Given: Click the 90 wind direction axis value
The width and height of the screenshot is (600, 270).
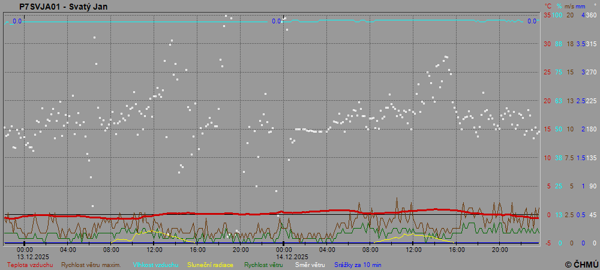Looking at the screenshot, I should click(593, 186).
